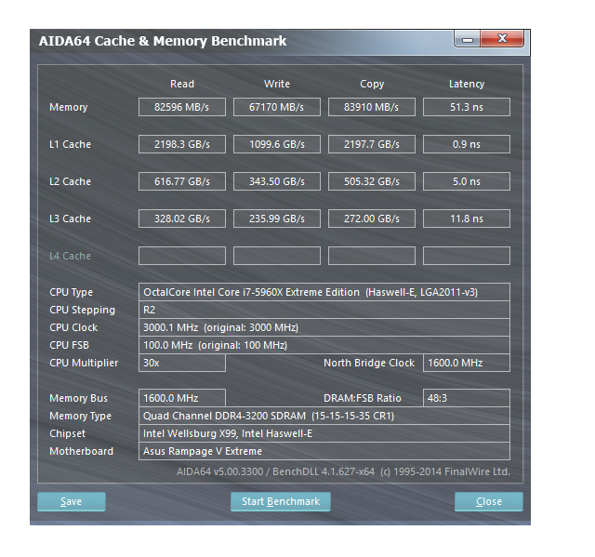Click L2 Cache Write value 343.50 GB/s
This screenshot has width=595, height=557.
[277, 181]
